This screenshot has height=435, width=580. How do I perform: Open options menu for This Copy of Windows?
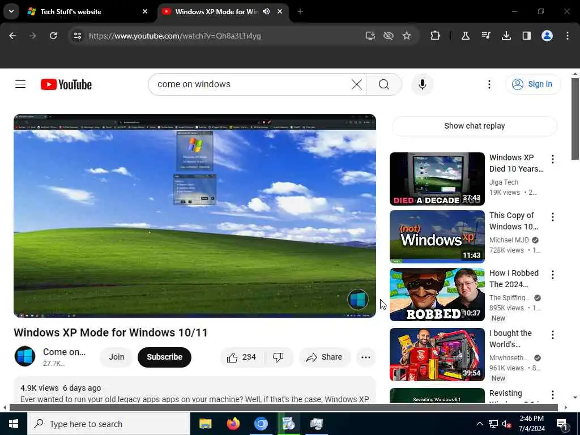point(553,217)
